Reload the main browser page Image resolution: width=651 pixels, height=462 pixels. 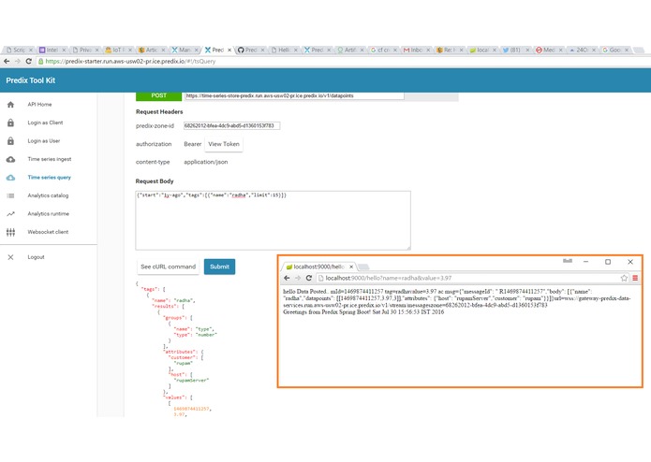(29, 62)
